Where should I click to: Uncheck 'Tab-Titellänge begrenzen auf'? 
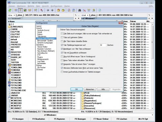pyautogui.click(x=62, y=45)
